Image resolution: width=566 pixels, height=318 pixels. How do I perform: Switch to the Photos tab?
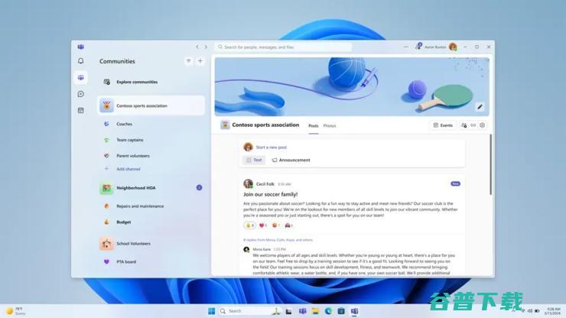330,125
